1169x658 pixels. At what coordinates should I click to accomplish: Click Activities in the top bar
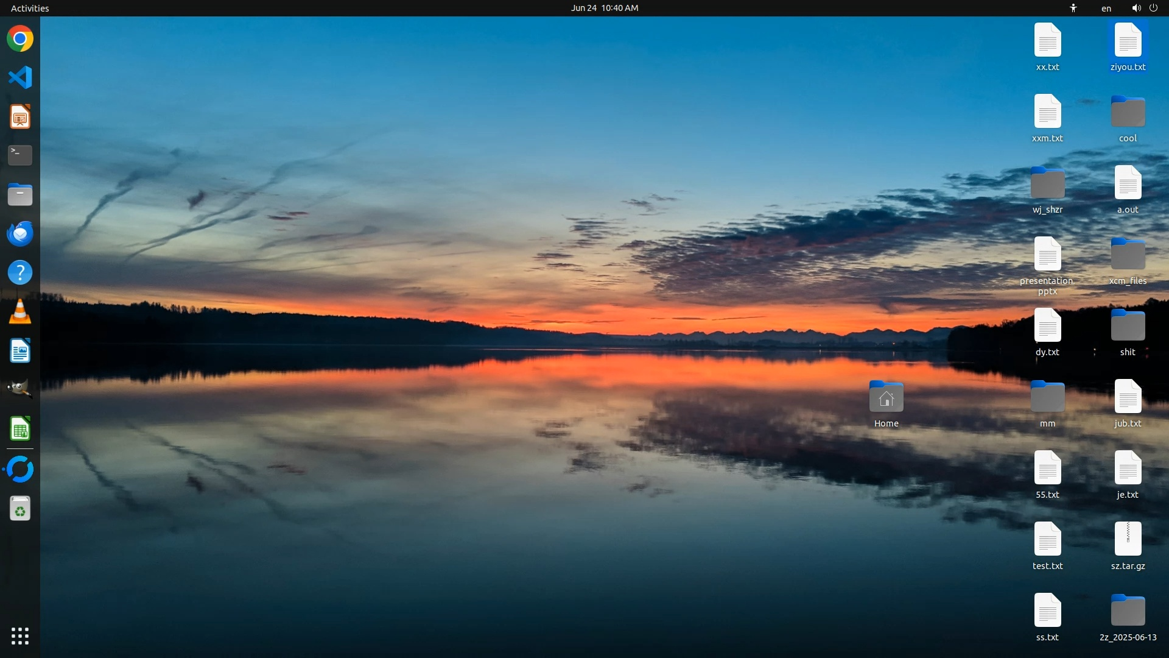(30, 8)
